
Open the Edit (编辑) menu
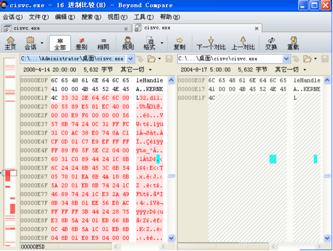coord(65,17)
